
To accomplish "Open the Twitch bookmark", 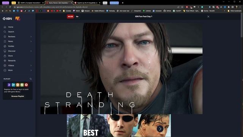I will pos(76,11).
